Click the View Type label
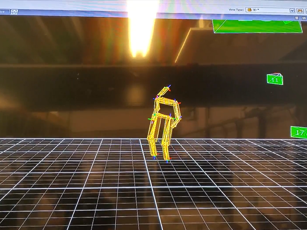Image resolution: width=307 pixels, height=230 pixels. (x=236, y=10)
